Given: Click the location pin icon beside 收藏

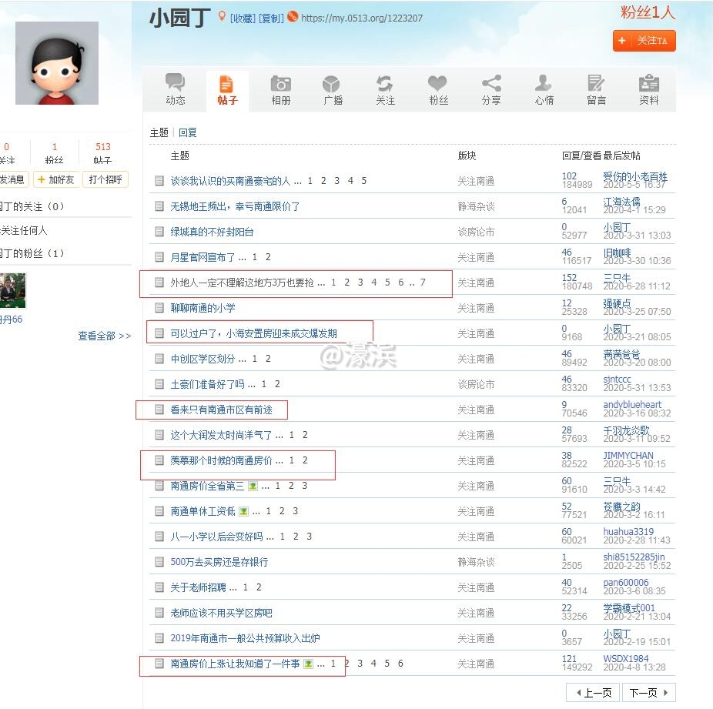Looking at the screenshot, I should click(x=219, y=16).
